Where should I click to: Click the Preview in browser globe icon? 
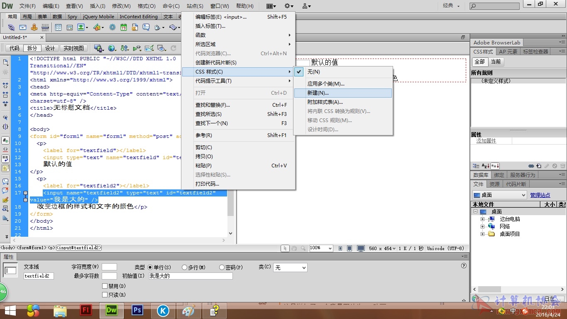click(x=112, y=48)
